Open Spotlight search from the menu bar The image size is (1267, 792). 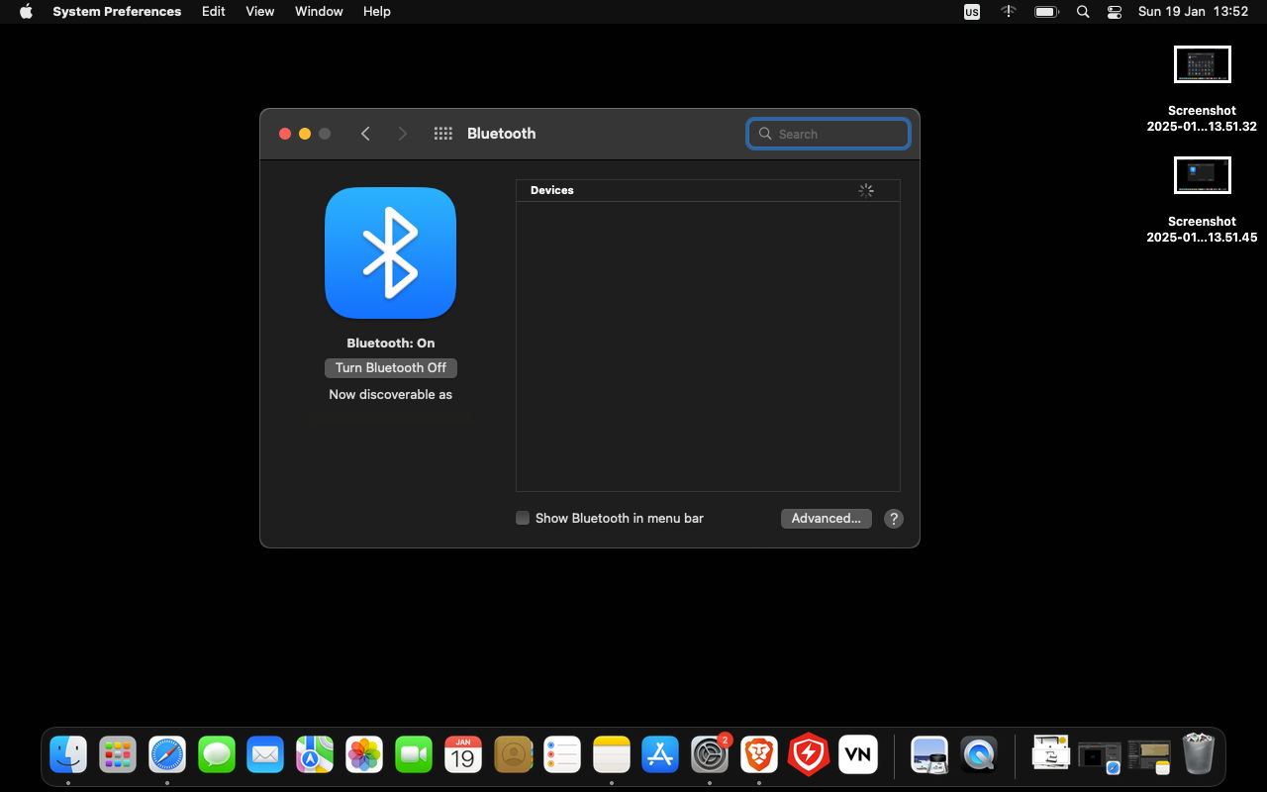pos(1083,11)
